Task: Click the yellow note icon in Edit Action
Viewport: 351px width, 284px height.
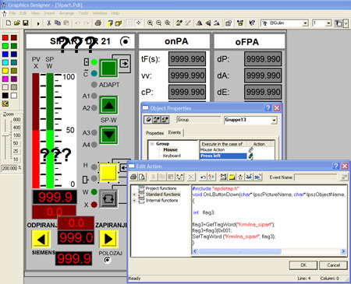Action: click(x=232, y=177)
